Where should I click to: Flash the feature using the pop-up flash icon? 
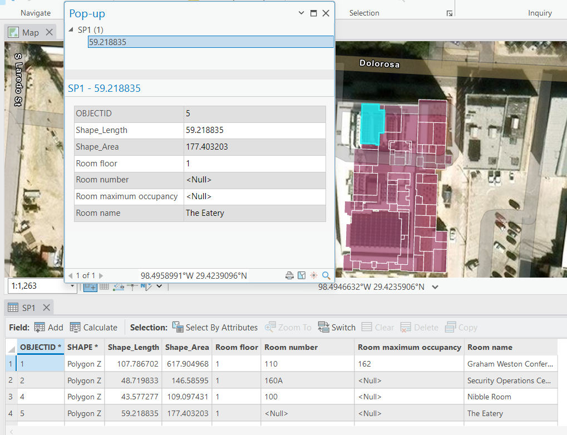tap(314, 275)
